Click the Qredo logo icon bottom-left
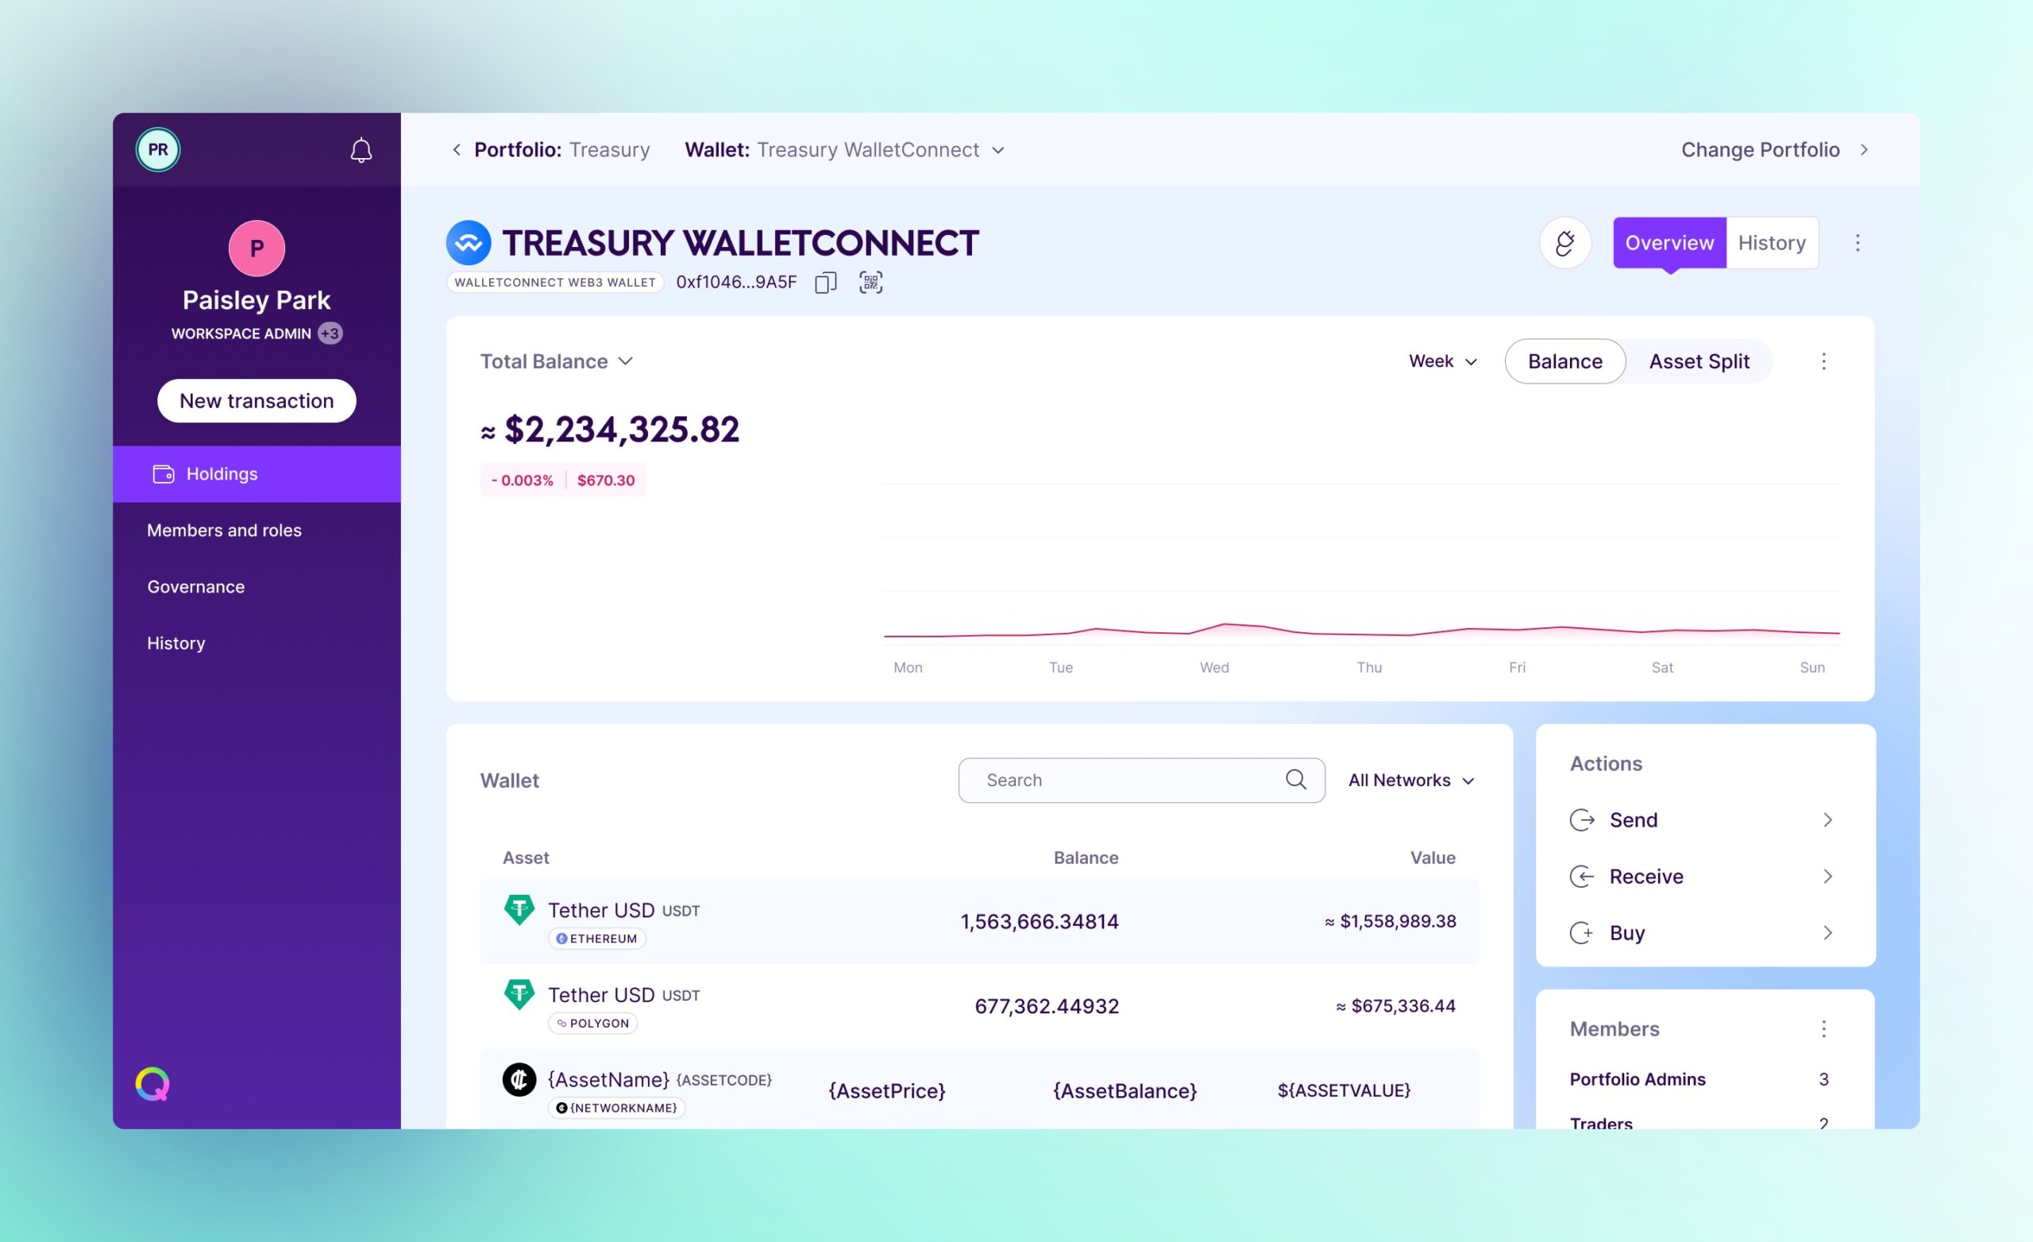 [151, 1084]
